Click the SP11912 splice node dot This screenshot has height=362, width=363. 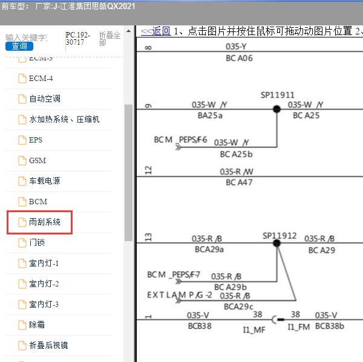[x=276, y=243]
